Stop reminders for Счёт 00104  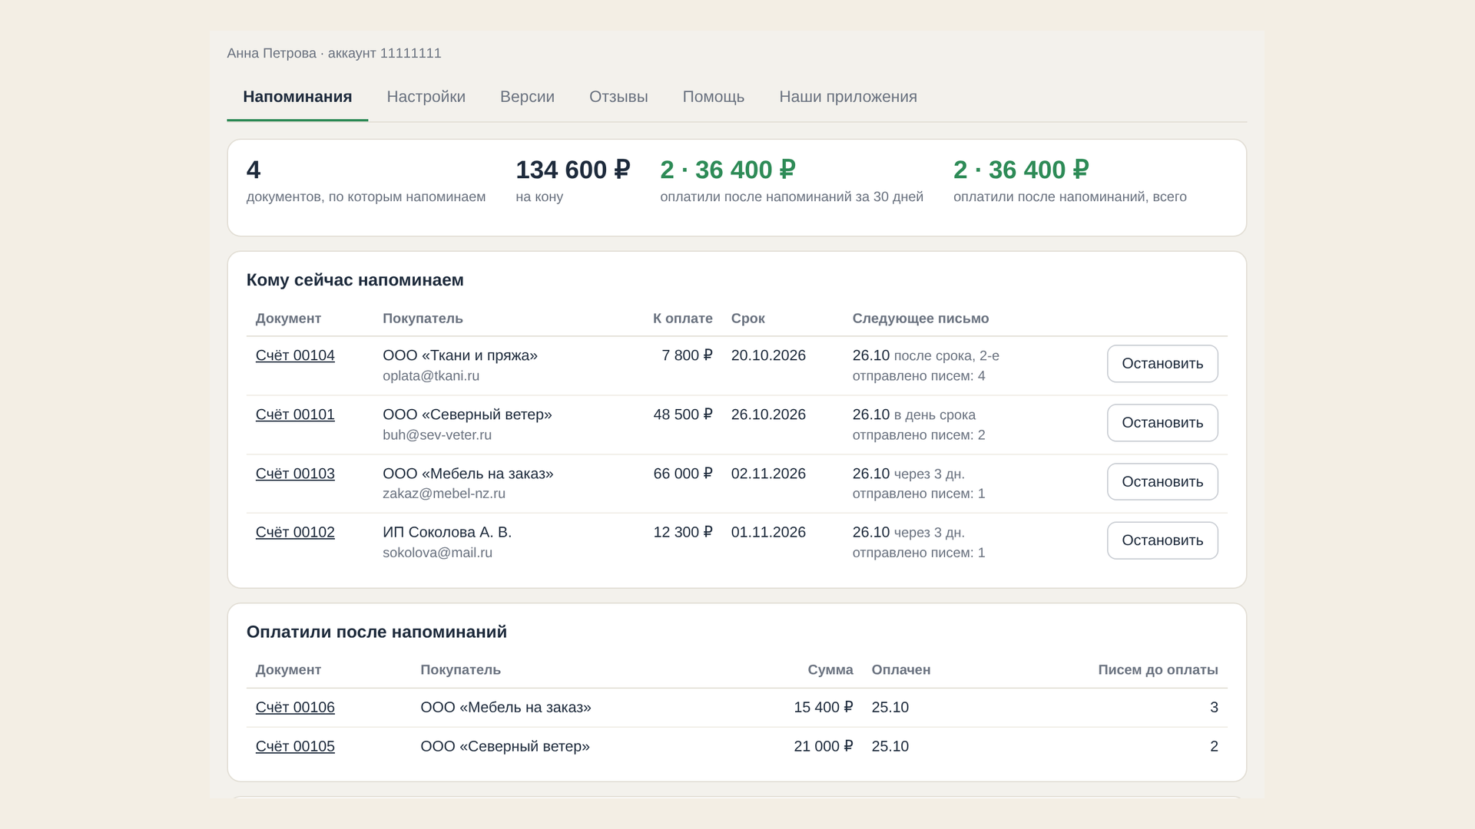point(1162,364)
